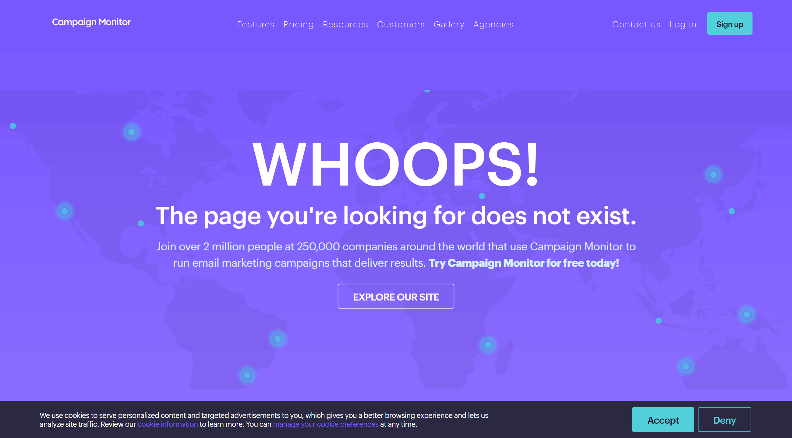Click the Sign up button
792x438 pixels.
(x=730, y=24)
